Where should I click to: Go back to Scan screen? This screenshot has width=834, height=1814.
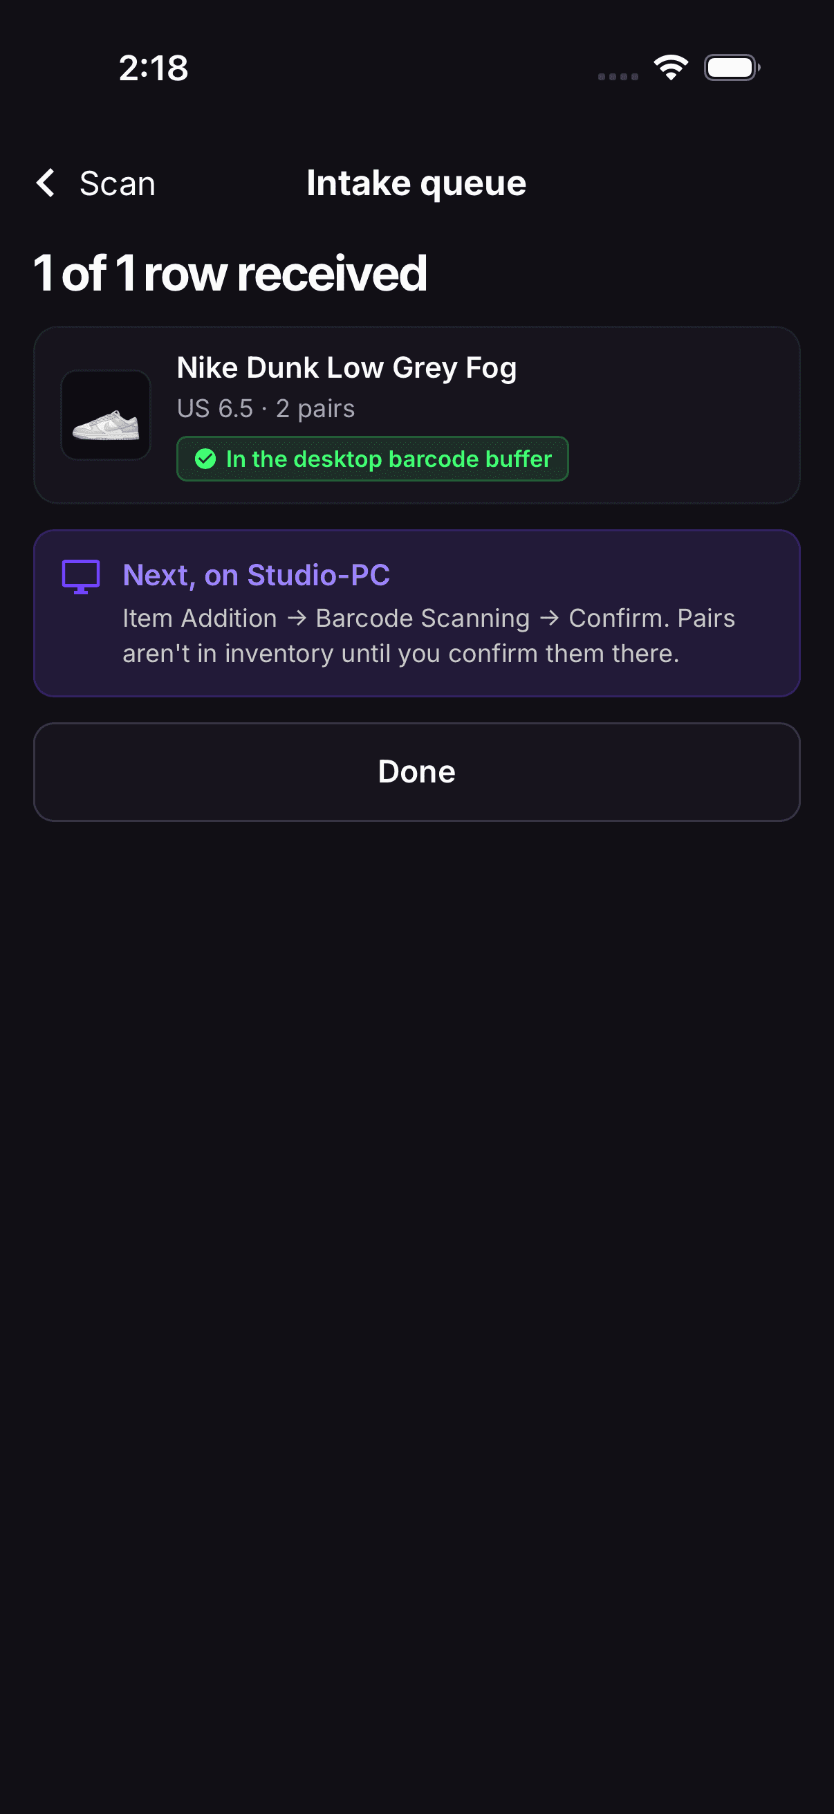(x=95, y=183)
